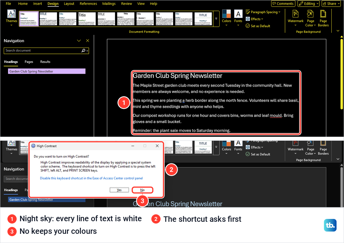
Task: Select the purple-highlighted Garden Club Spring Newsletter heading
Action: (47, 71)
